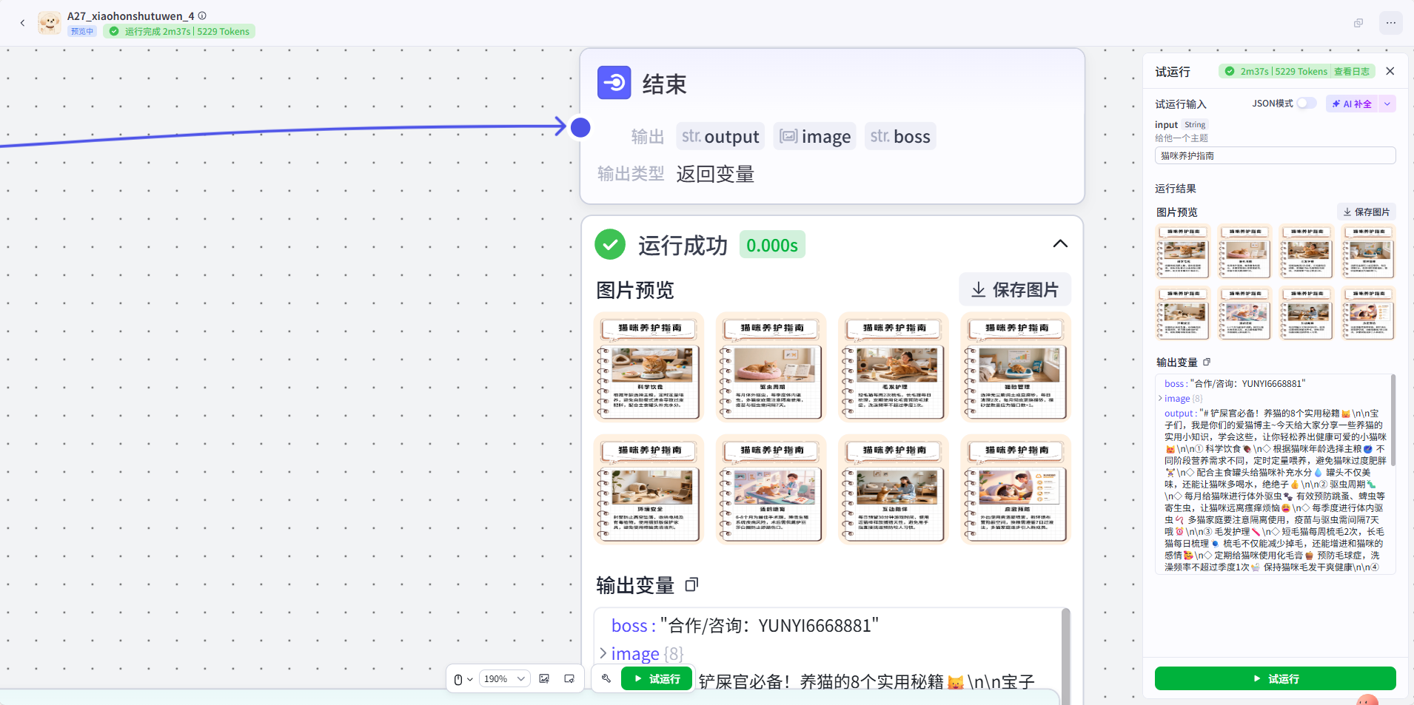Click the node input connection dot
The image size is (1414, 705).
click(580, 127)
